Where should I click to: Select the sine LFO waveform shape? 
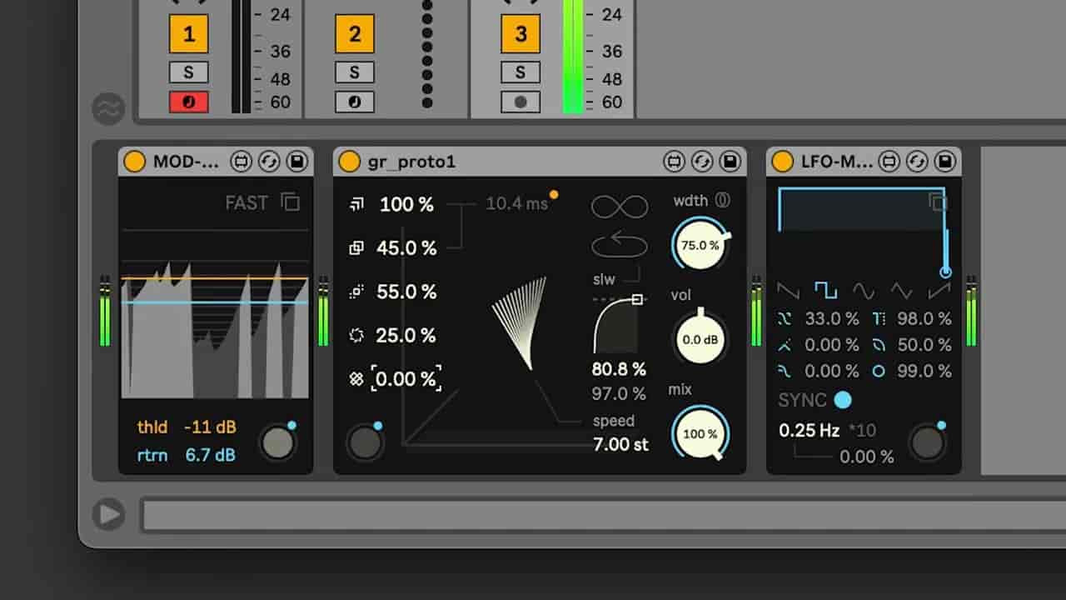864,291
